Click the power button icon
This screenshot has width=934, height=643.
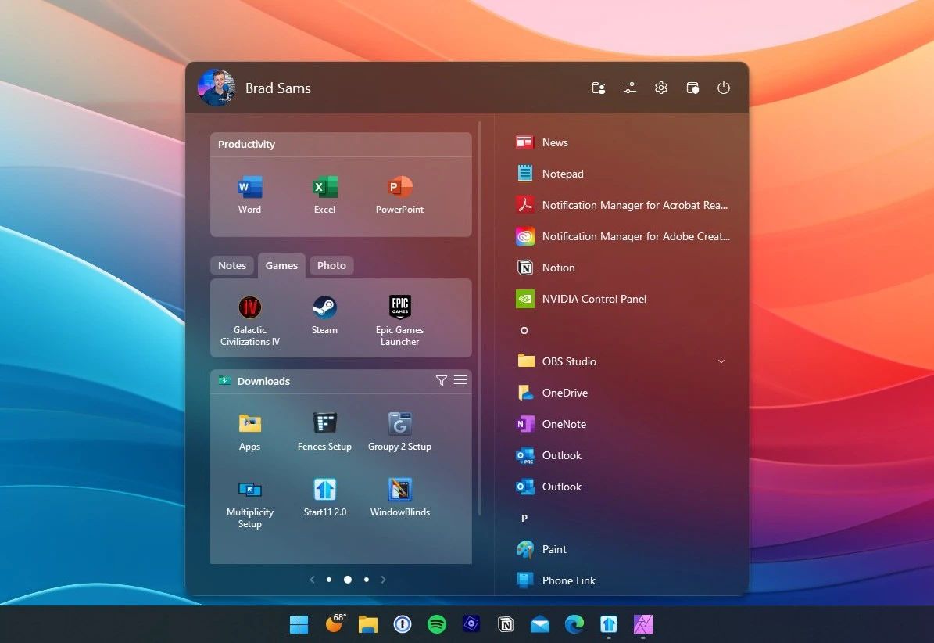click(x=724, y=88)
